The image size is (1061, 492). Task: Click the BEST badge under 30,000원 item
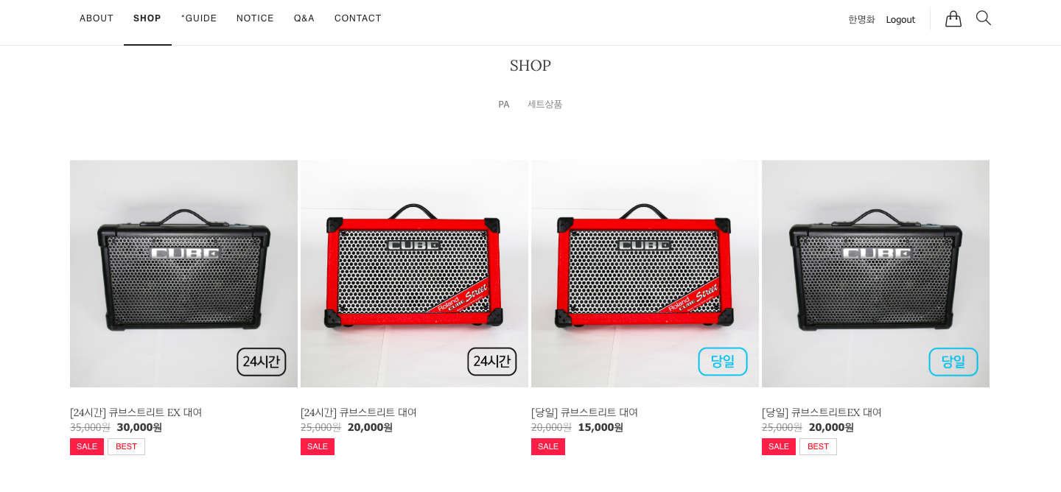(x=126, y=446)
